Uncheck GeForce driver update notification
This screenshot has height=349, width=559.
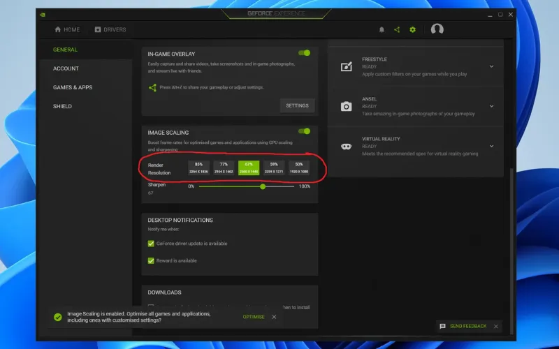[x=151, y=244]
